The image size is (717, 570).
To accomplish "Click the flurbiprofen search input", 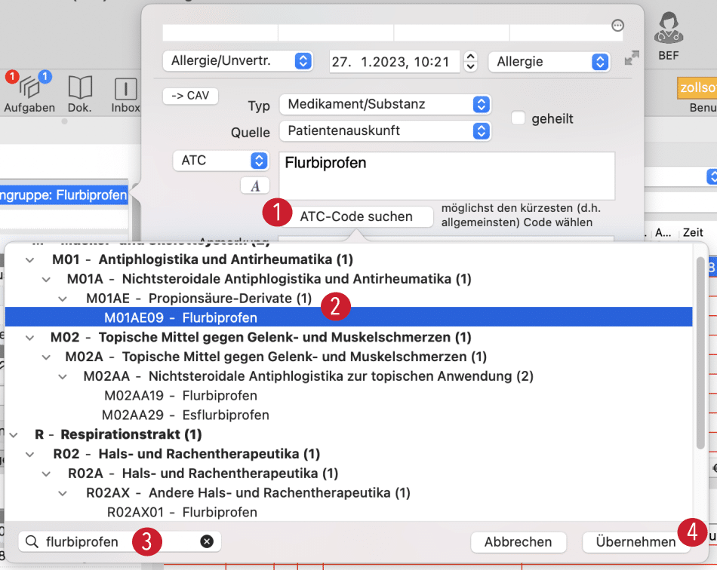I will click(x=120, y=541).
